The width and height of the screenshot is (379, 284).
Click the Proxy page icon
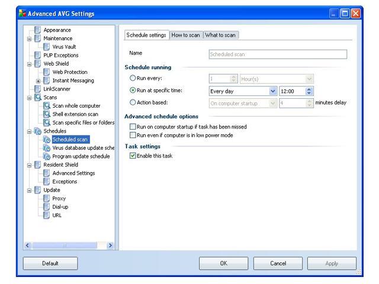click(x=46, y=199)
